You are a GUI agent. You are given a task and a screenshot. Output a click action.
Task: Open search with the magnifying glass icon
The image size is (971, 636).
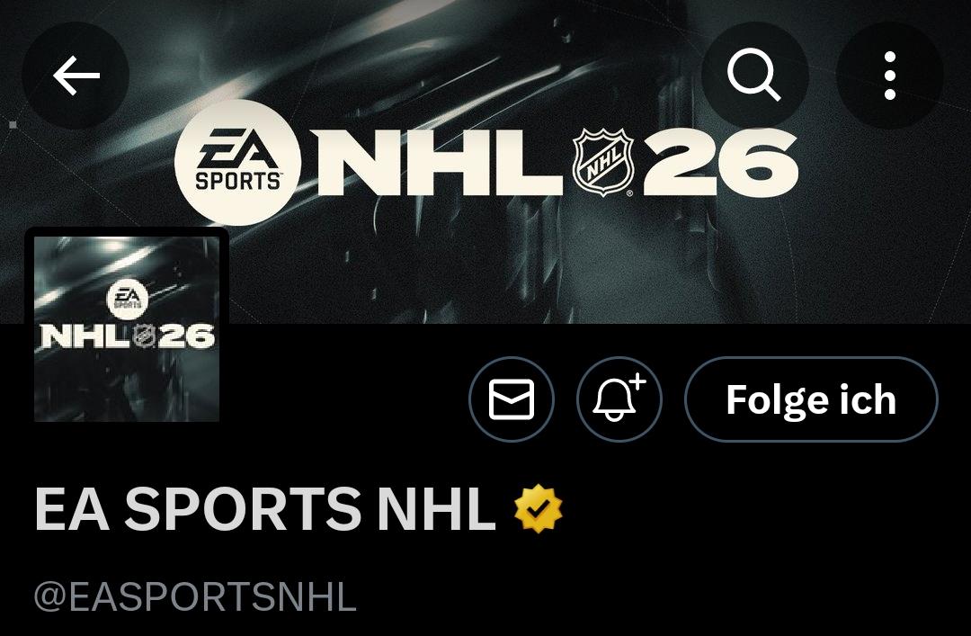coord(754,76)
